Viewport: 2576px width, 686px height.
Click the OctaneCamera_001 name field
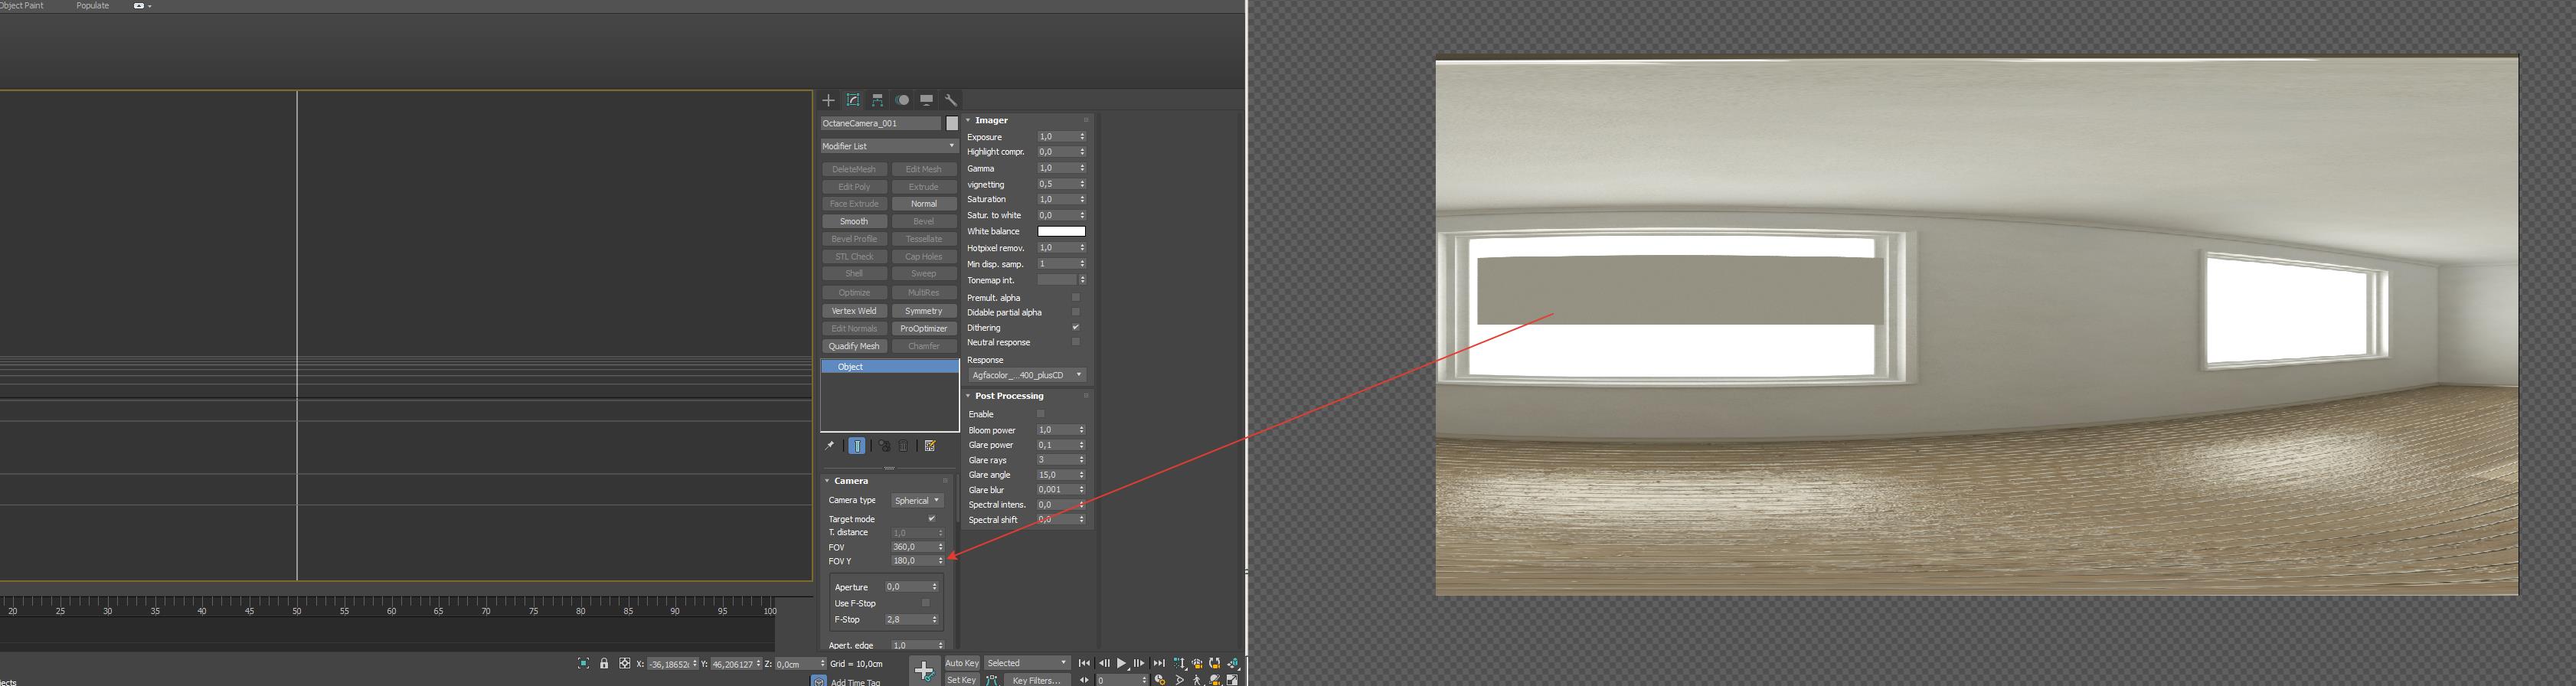(881, 123)
